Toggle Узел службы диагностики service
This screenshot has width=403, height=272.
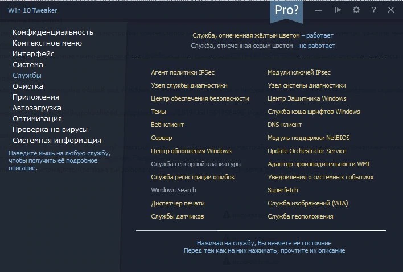[189, 85]
